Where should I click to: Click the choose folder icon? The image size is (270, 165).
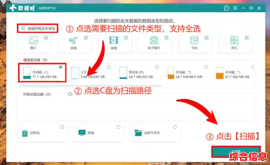138,133
